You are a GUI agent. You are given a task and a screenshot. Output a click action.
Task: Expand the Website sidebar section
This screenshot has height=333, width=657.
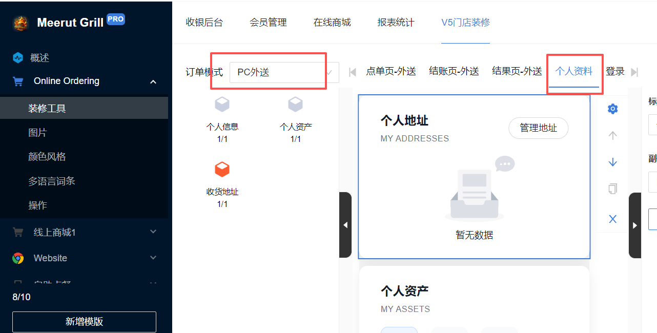coord(153,258)
